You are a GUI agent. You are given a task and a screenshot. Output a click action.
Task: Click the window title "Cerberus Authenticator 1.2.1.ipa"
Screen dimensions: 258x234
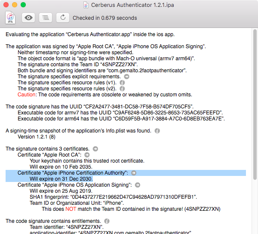132,5
